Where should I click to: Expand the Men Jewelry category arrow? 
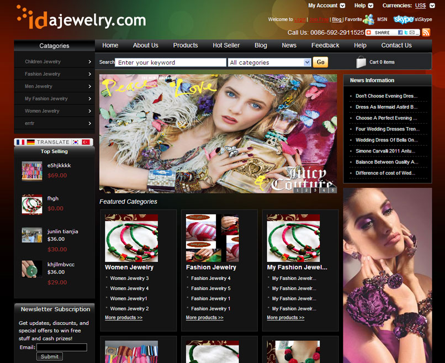[x=89, y=86]
